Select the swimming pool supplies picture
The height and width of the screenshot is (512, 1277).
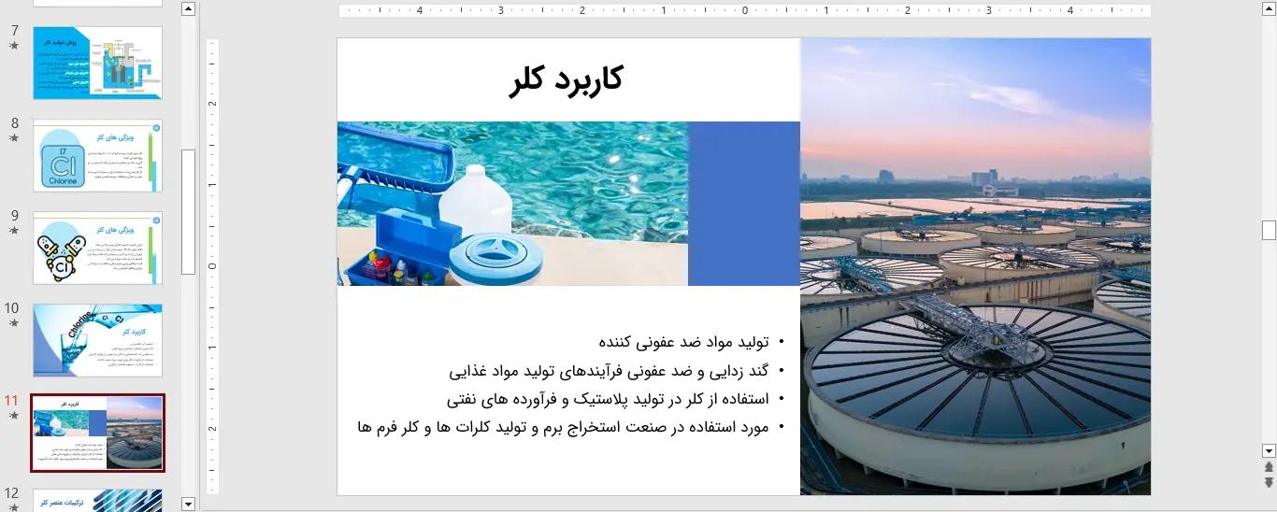[x=512, y=204]
